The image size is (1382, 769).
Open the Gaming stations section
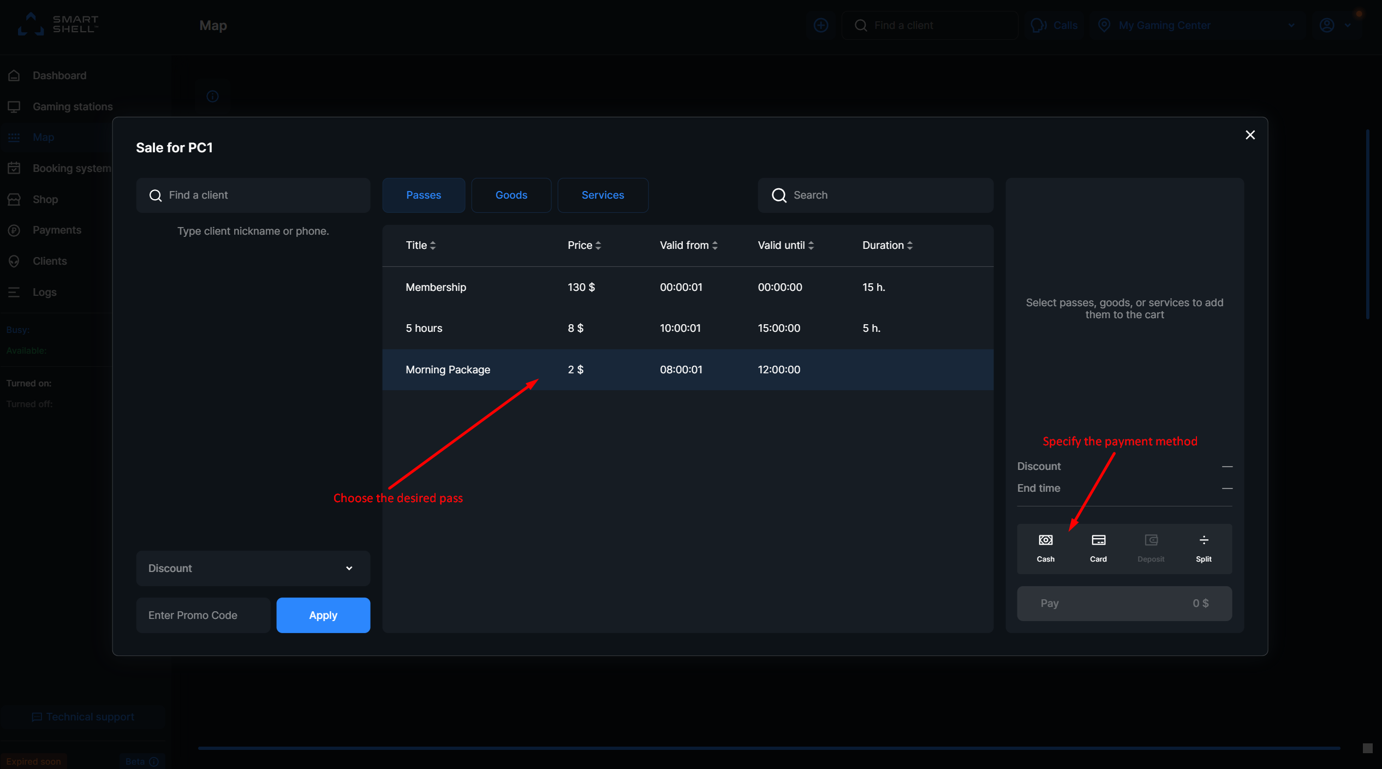coord(72,106)
